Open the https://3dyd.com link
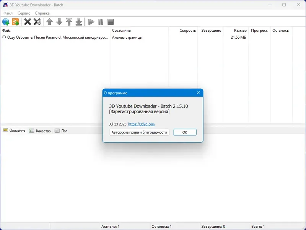The width and height of the screenshot is (306, 230). point(141,124)
